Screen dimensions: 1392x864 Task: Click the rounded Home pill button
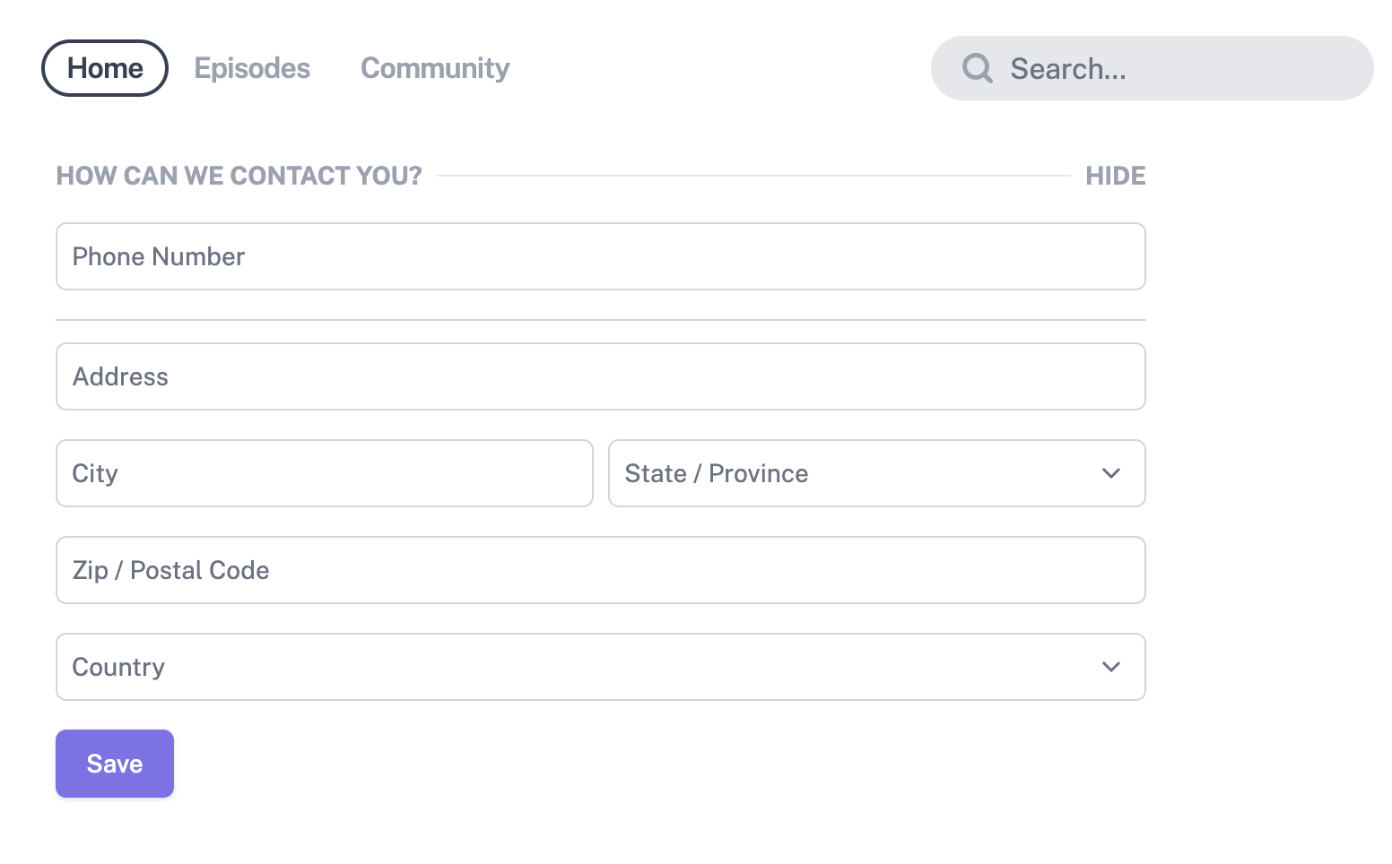point(104,68)
